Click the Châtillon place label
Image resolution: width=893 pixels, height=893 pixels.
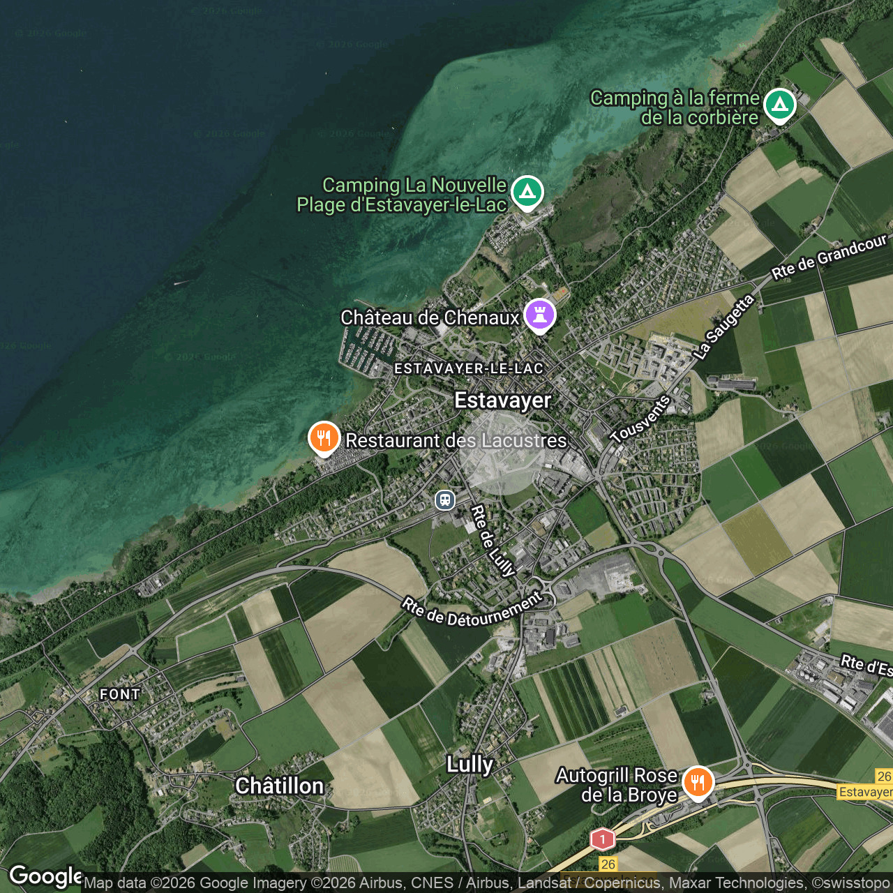(x=280, y=786)
